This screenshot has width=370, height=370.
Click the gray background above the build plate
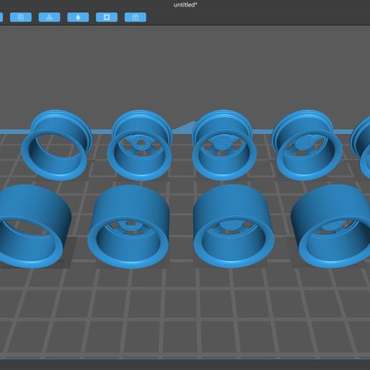[185, 67]
